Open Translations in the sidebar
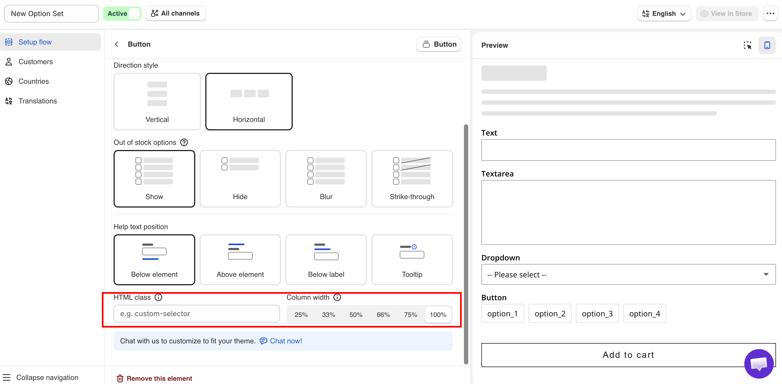782x384 pixels. 51,101
